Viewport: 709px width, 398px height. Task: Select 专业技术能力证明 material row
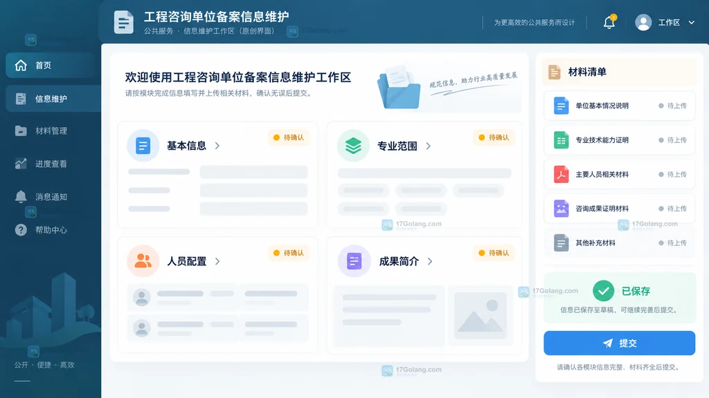(x=619, y=140)
